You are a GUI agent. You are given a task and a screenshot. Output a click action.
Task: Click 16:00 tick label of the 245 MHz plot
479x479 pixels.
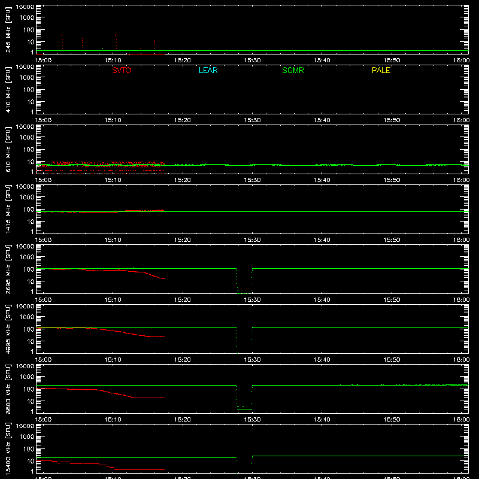coord(461,60)
